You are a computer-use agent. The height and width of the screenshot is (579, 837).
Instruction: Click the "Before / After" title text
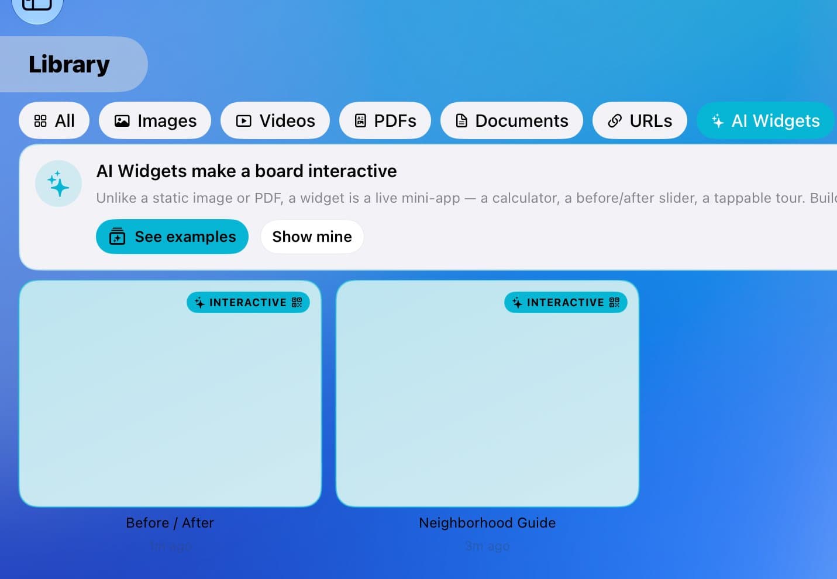click(x=170, y=523)
